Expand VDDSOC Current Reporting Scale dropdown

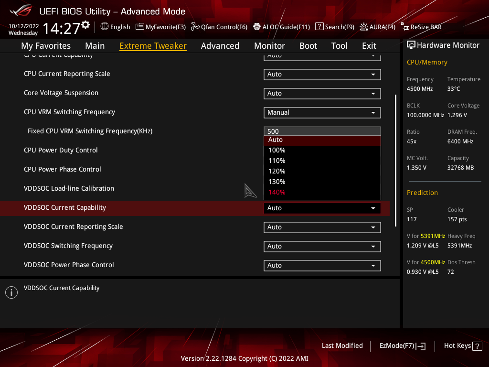(322, 227)
